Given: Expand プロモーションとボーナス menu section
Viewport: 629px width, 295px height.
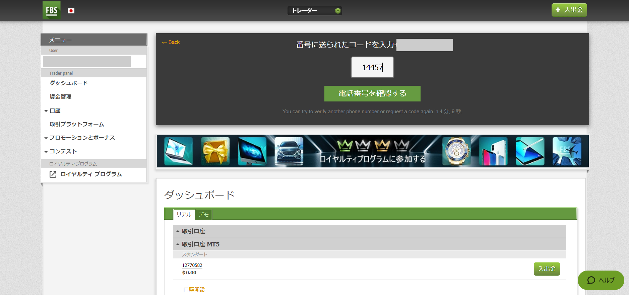Looking at the screenshot, I should 82,138.
